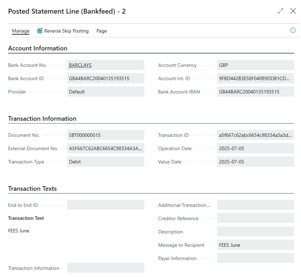The width and height of the screenshot is (301, 278).
Task: Select the Bank Account ID field
Action: [x=106, y=78]
